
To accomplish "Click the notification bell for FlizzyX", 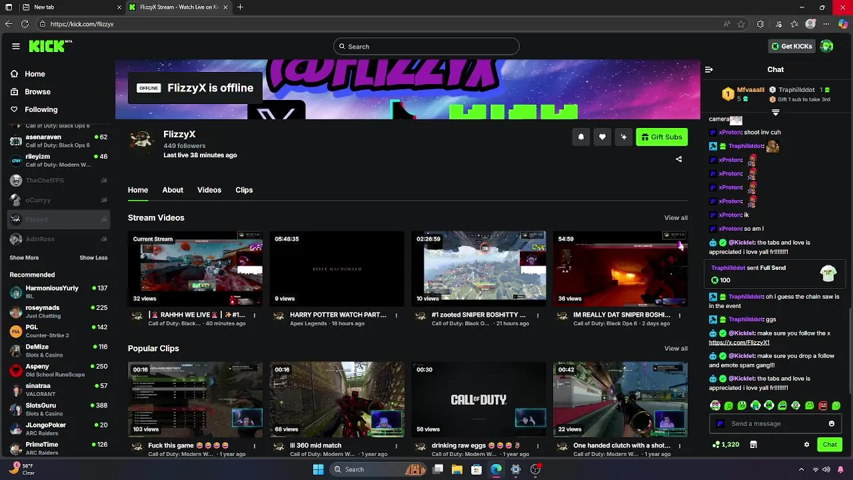I will [x=581, y=137].
